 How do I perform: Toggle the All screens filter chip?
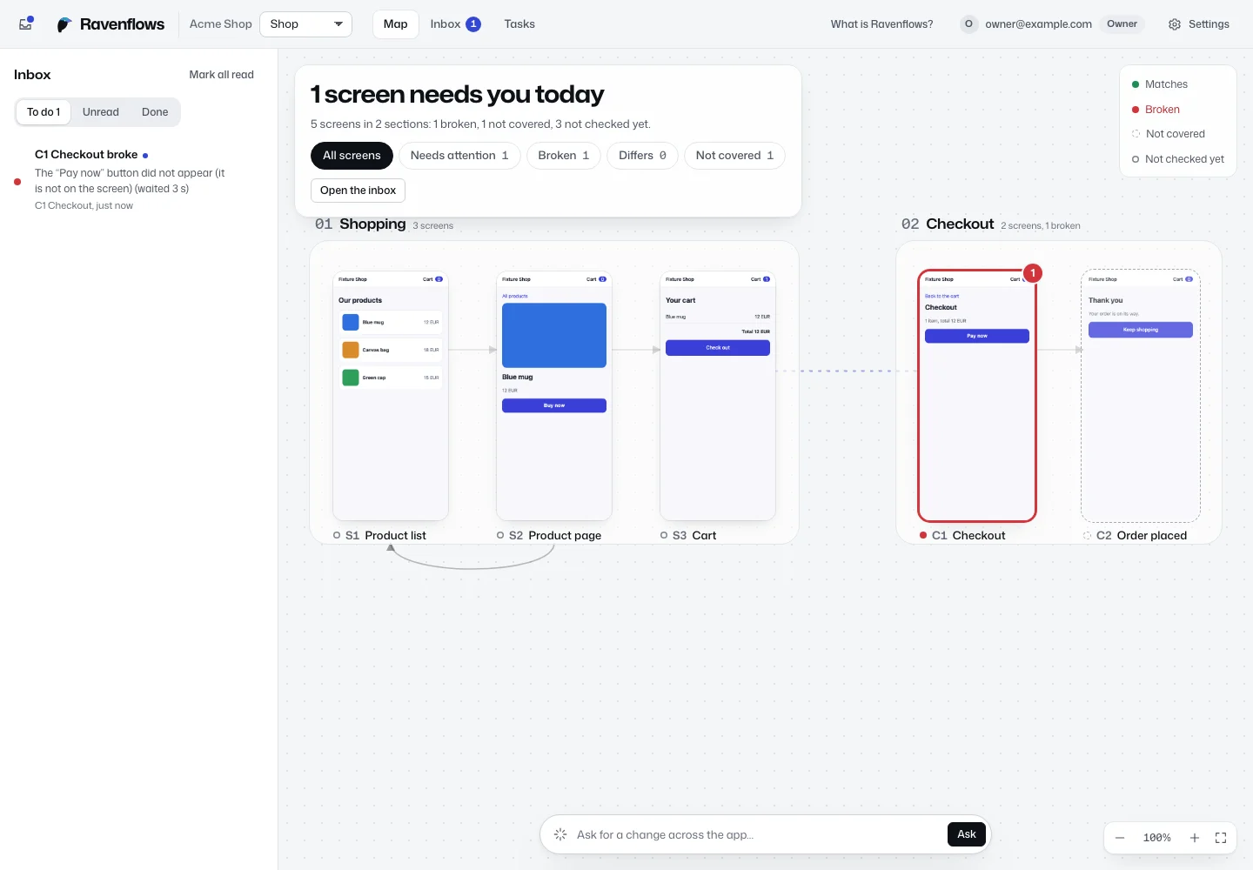pyautogui.click(x=352, y=156)
